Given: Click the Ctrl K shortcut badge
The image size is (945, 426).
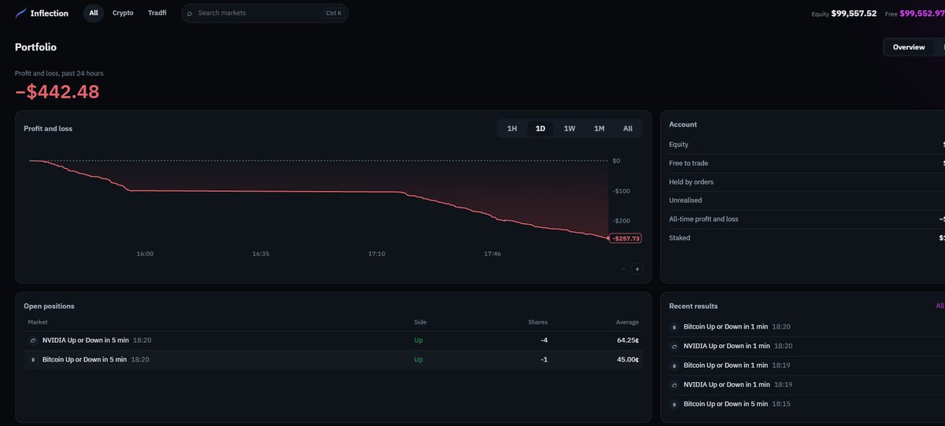Looking at the screenshot, I should pos(334,13).
